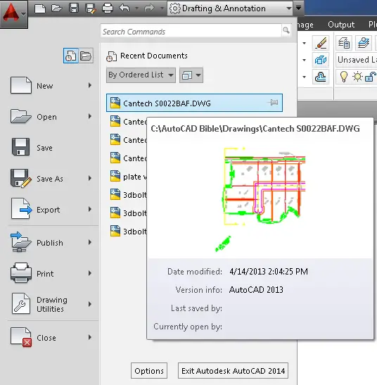Click the Save disk icon in Quick Access toolbar
The width and height of the screenshot is (377, 385).
click(74, 8)
